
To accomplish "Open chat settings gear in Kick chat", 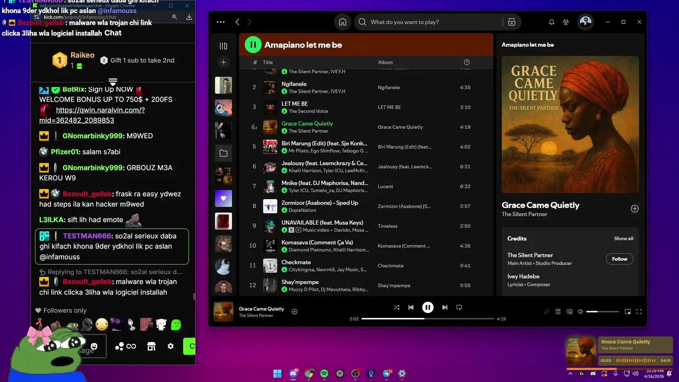I will (x=170, y=346).
